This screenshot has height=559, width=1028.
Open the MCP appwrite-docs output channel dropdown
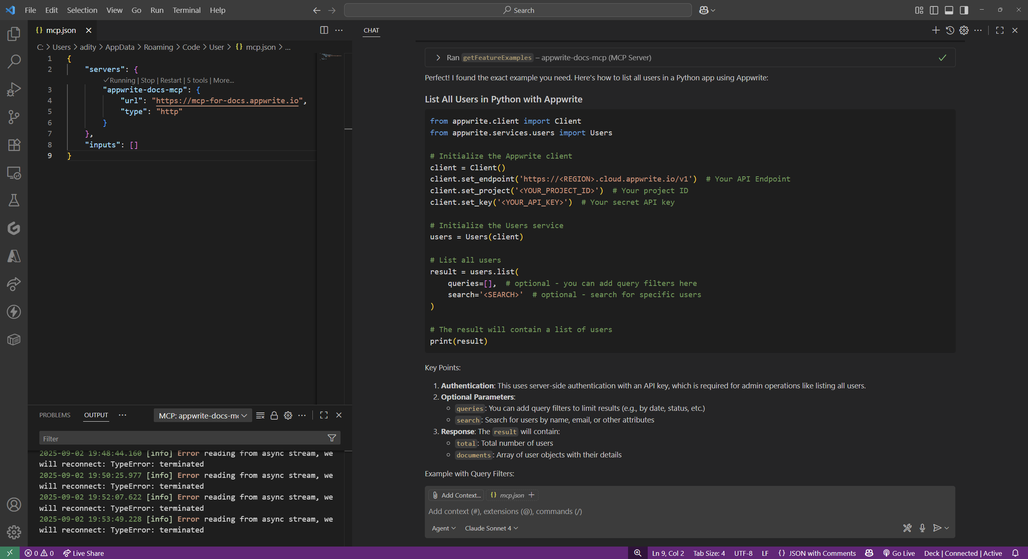[x=203, y=416]
